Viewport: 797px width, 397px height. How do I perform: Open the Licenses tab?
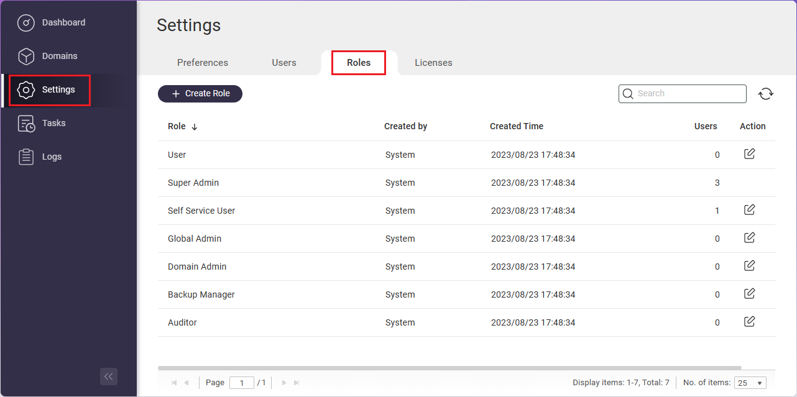pyautogui.click(x=433, y=63)
